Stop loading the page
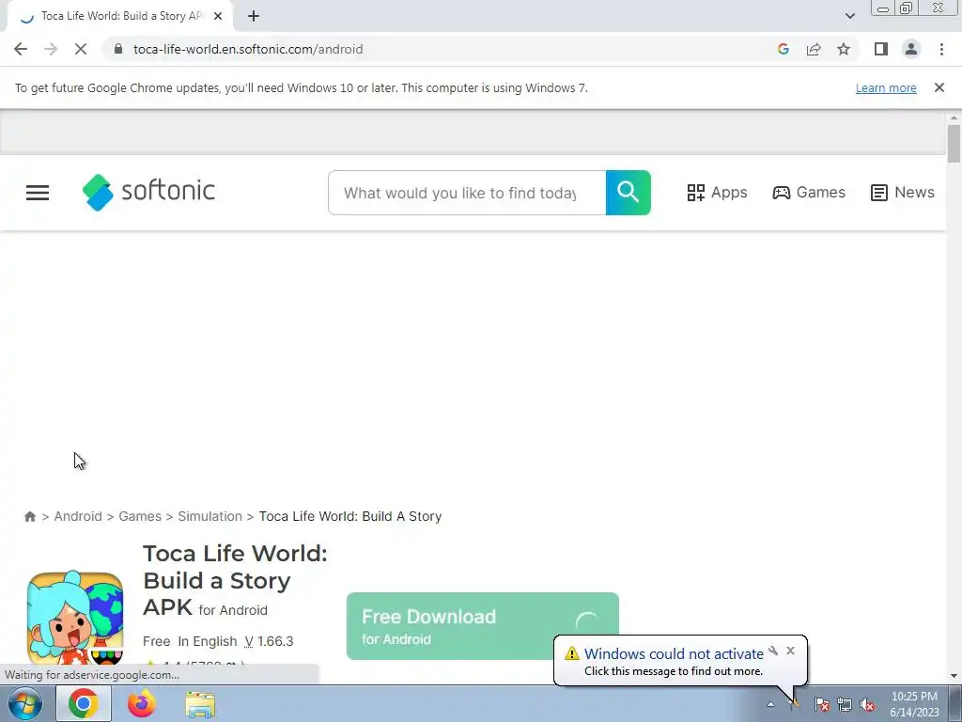The width and height of the screenshot is (962, 722). coord(81,49)
